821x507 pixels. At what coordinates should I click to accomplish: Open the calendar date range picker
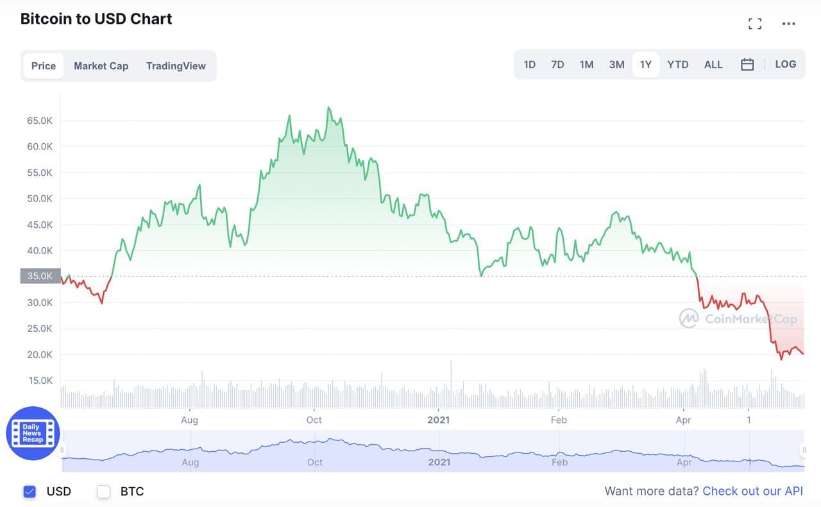click(x=747, y=64)
